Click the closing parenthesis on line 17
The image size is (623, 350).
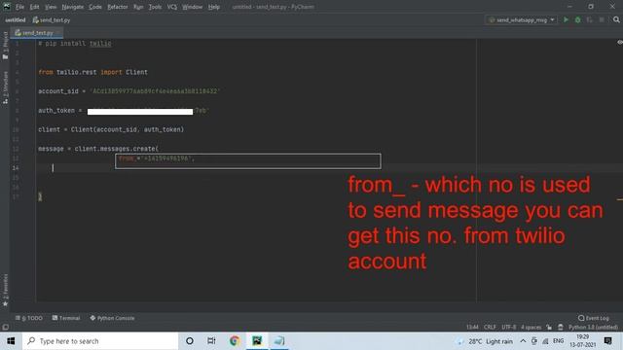coord(40,196)
